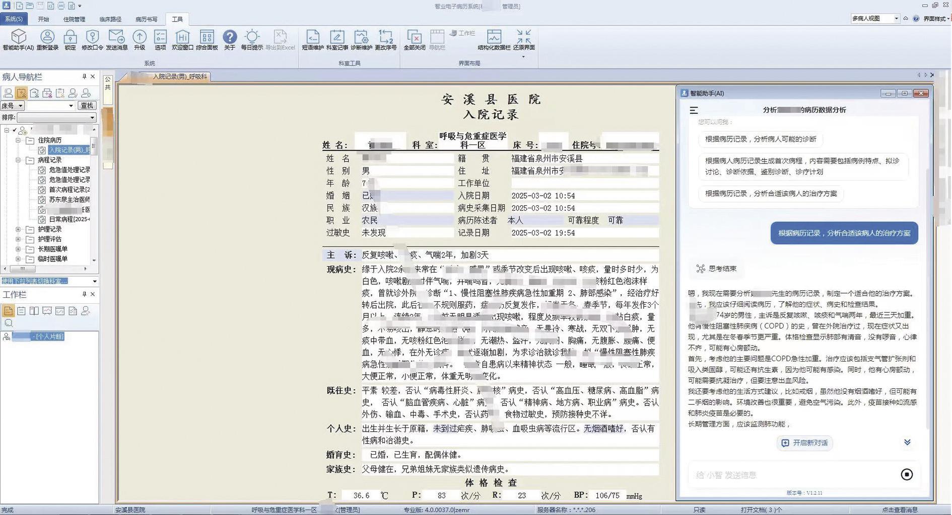
Task: Show the 每日提示 daily tip
Action: (x=252, y=40)
